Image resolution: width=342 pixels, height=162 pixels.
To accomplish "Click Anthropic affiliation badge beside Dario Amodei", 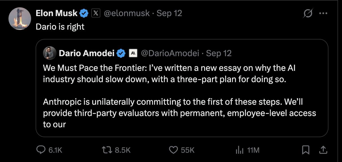I will point(133,53).
